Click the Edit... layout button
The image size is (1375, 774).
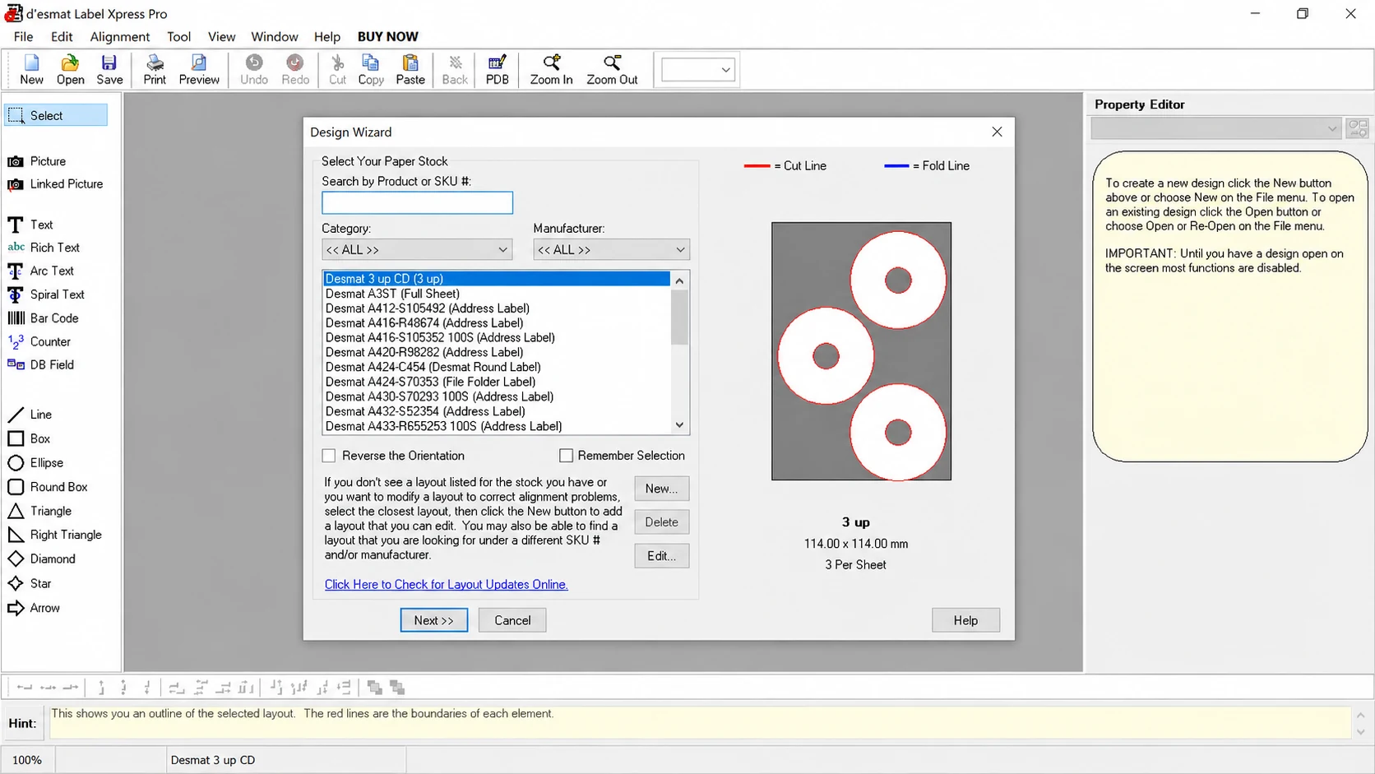click(662, 556)
